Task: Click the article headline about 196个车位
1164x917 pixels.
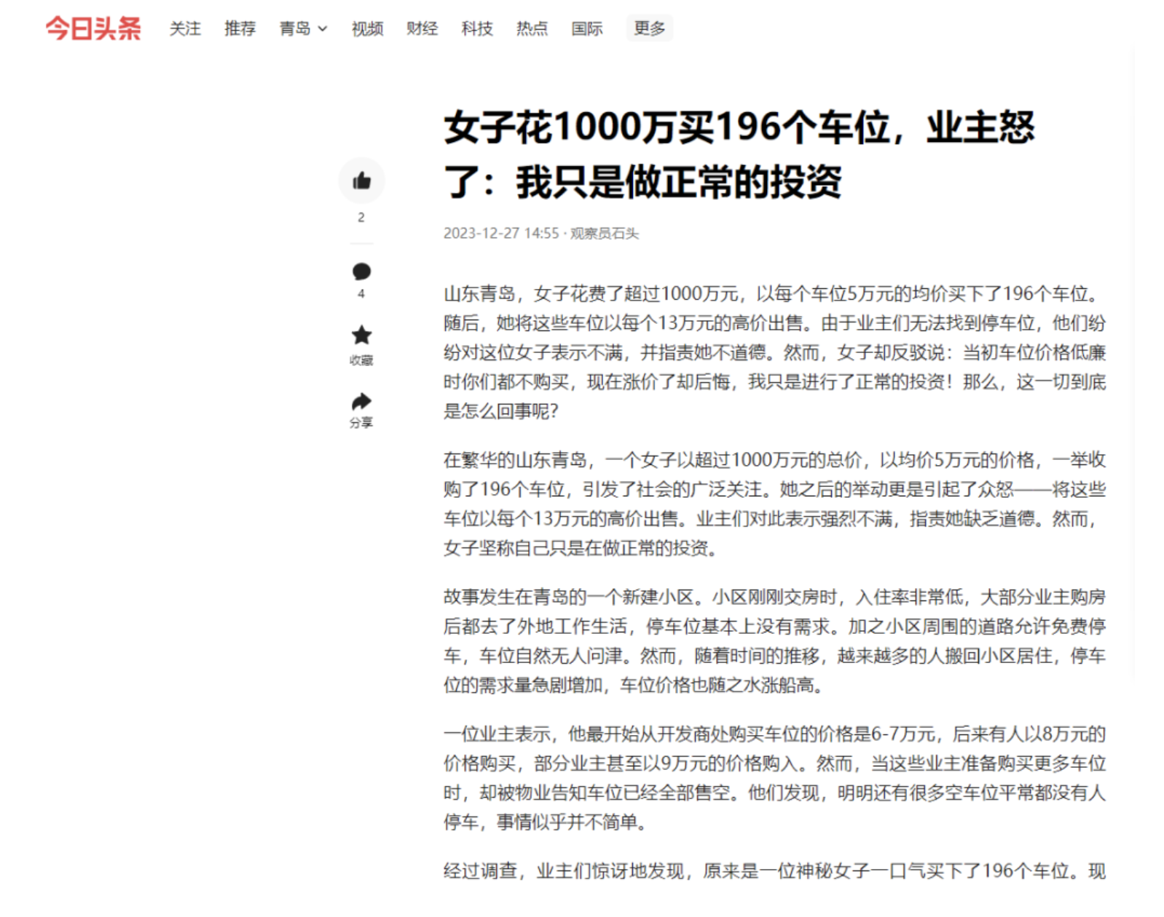Action: coord(739,154)
